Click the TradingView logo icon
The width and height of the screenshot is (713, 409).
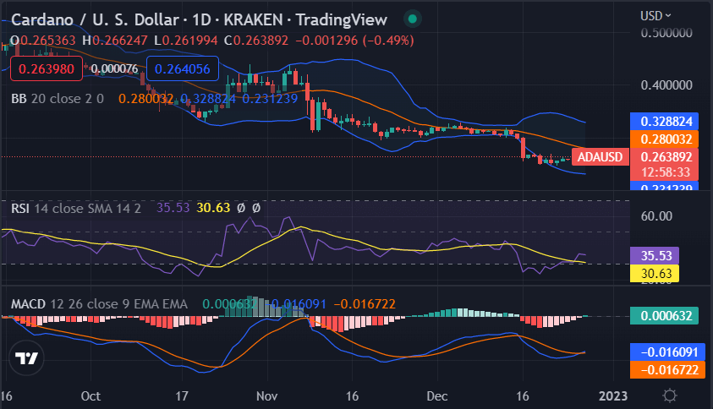click(x=26, y=358)
